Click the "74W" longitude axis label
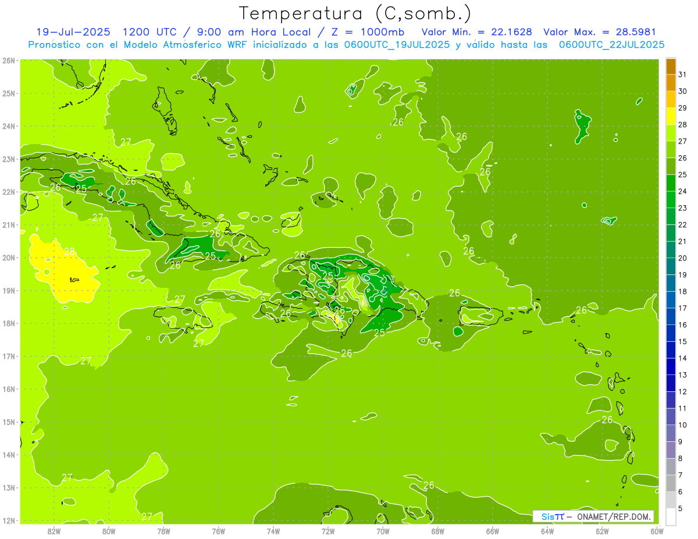Screen dimensions: 698x539 [273, 530]
